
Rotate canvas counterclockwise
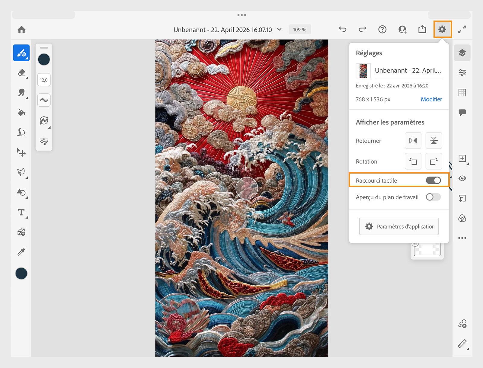413,161
